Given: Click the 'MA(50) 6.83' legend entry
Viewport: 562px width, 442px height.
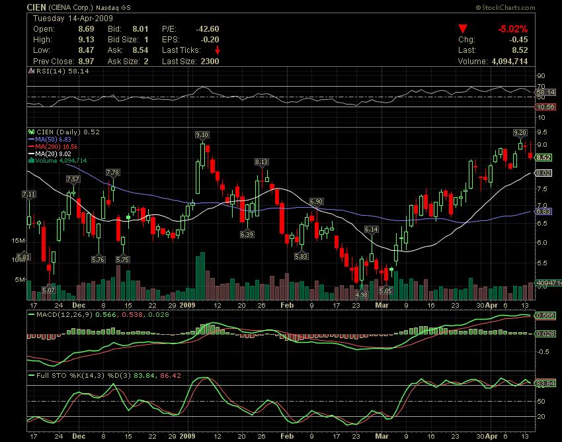Looking at the screenshot, I should tap(53, 139).
